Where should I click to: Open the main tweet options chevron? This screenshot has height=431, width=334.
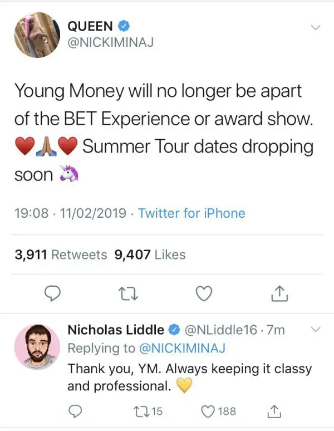316,27
